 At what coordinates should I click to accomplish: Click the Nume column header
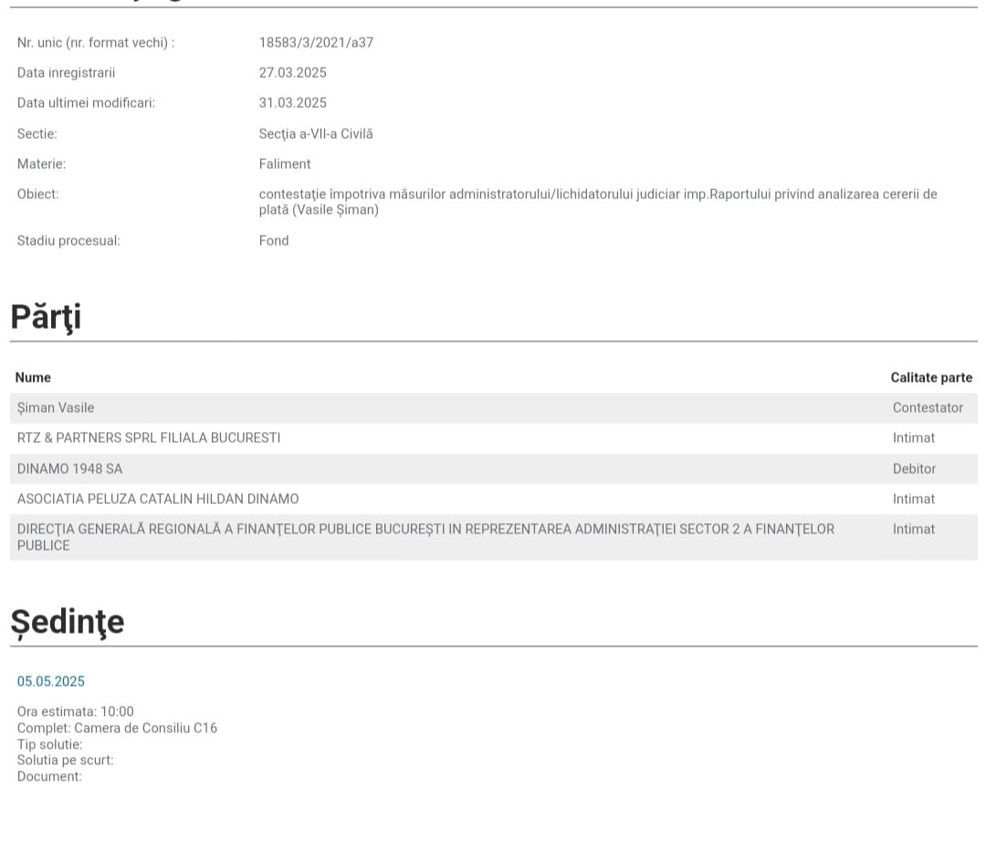pyautogui.click(x=34, y=377)
